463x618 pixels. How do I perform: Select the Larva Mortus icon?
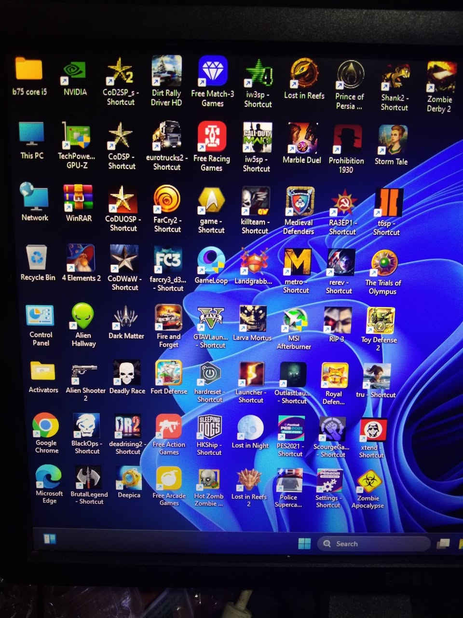click(253, 320)
